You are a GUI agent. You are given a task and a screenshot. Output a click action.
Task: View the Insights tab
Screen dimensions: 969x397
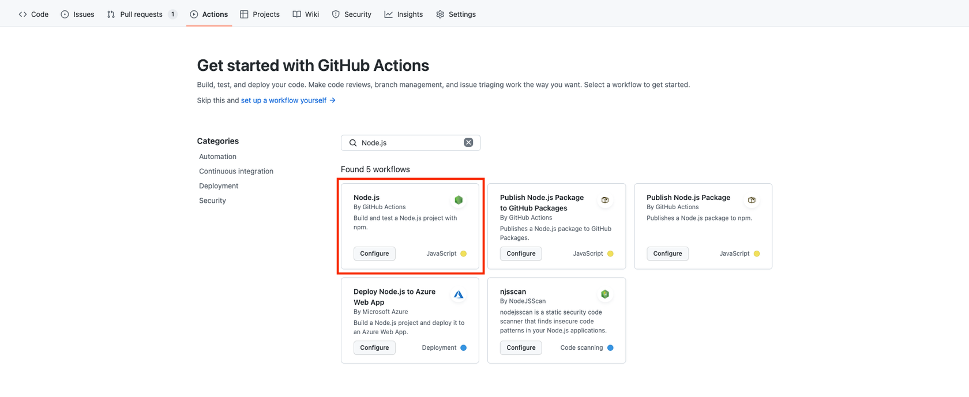click(x=404, y=14)
